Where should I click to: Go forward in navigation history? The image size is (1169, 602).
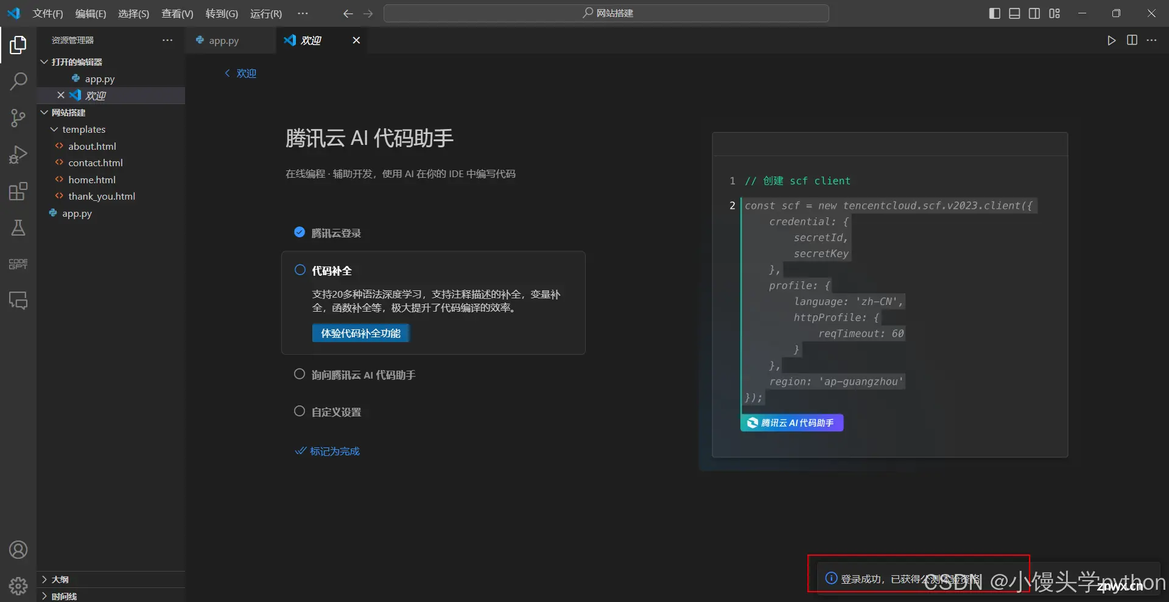click(368, 13)
